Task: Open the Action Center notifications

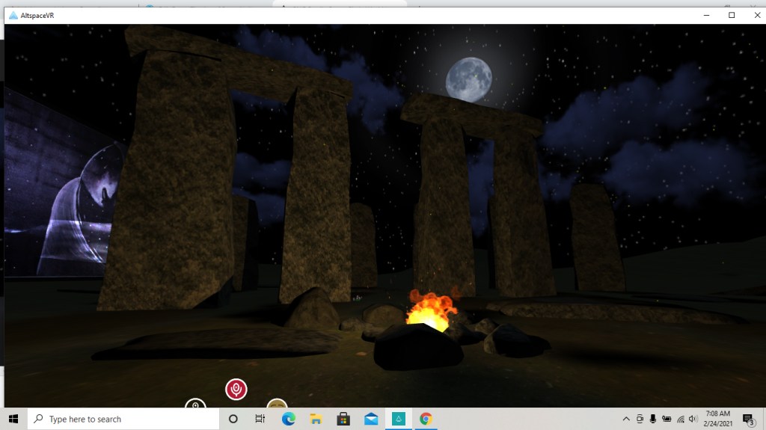Action: (748, 419)
